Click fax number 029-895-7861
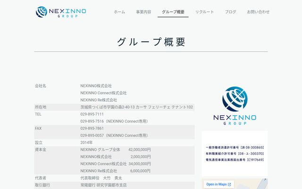302x189 pixels. click(92, 129)
